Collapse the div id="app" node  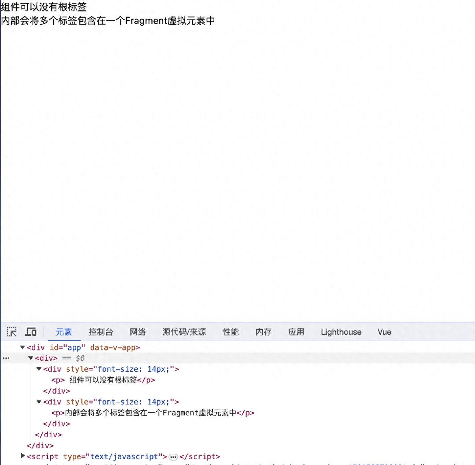point(23,347)
